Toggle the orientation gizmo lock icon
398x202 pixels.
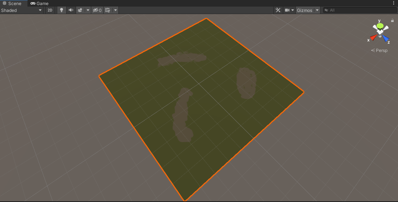click(392, 21)
